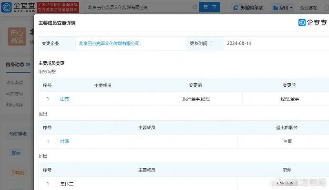Click the 动态类型 filter in the background page
The width and height of the screenshot is (329, 190).
(14, 83)
